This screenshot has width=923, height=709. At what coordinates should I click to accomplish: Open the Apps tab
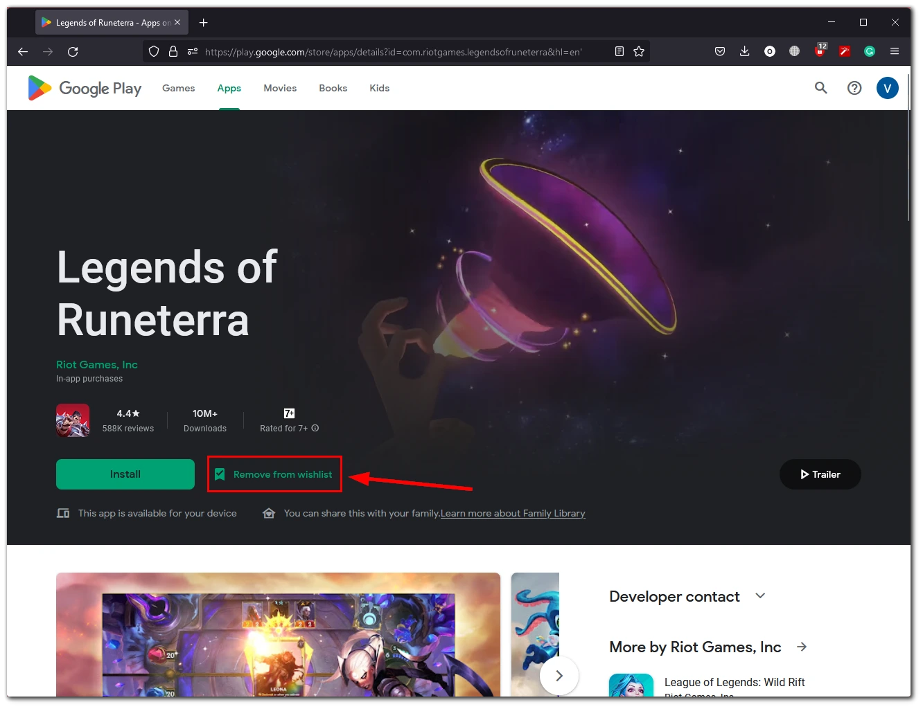click(x=229, y=88)
